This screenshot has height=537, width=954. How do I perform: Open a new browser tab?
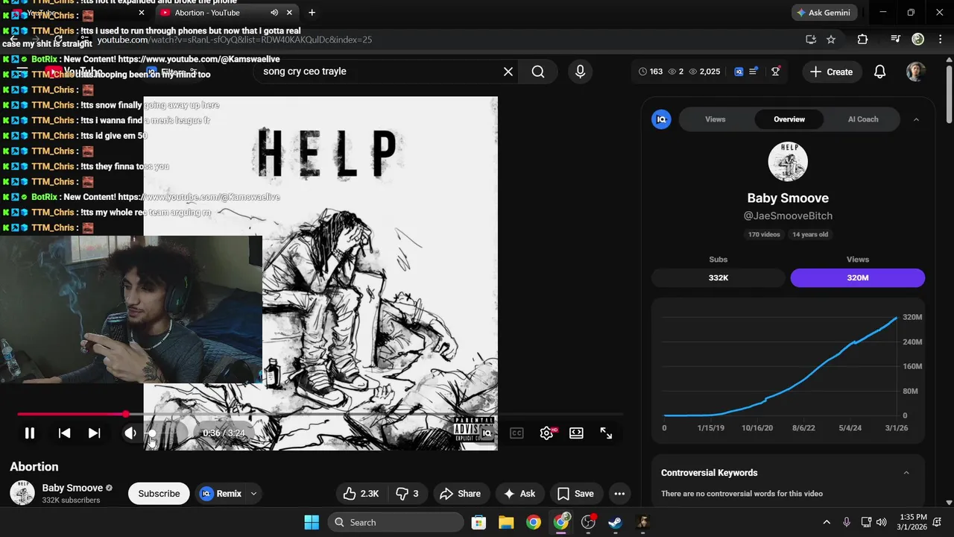point(312,13)
